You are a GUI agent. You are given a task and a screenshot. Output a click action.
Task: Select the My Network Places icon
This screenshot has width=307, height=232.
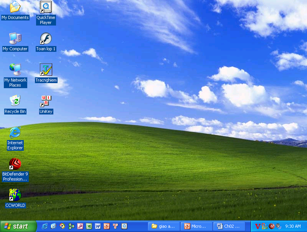click(x=15, y=76)
